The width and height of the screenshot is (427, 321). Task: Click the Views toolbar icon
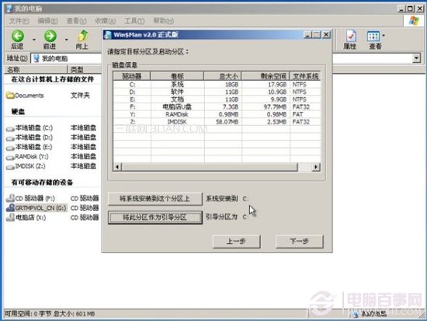point(373,37)
